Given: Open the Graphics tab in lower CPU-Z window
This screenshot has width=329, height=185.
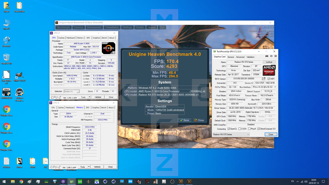Looking at the screenshot, I should pyautogui.click(x=96, y=107).
